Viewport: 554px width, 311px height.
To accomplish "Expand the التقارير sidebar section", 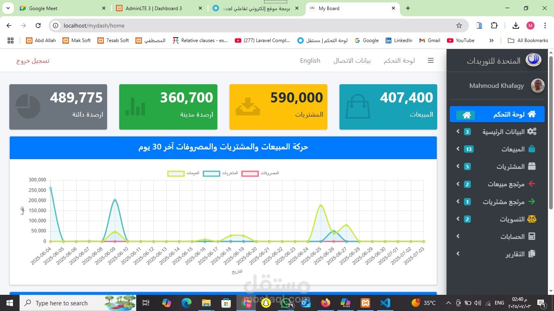I will 457,253.
